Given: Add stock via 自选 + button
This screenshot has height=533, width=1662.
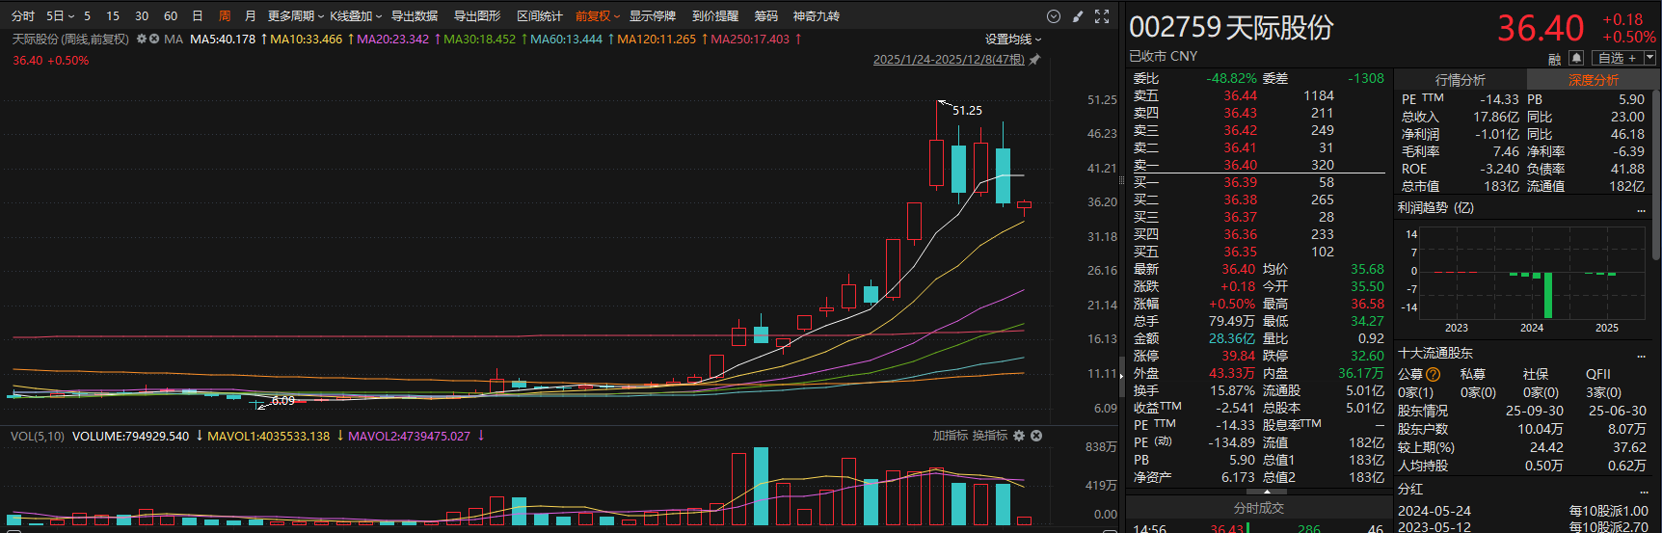Looking at the screenshot, I should [1617, 58].
